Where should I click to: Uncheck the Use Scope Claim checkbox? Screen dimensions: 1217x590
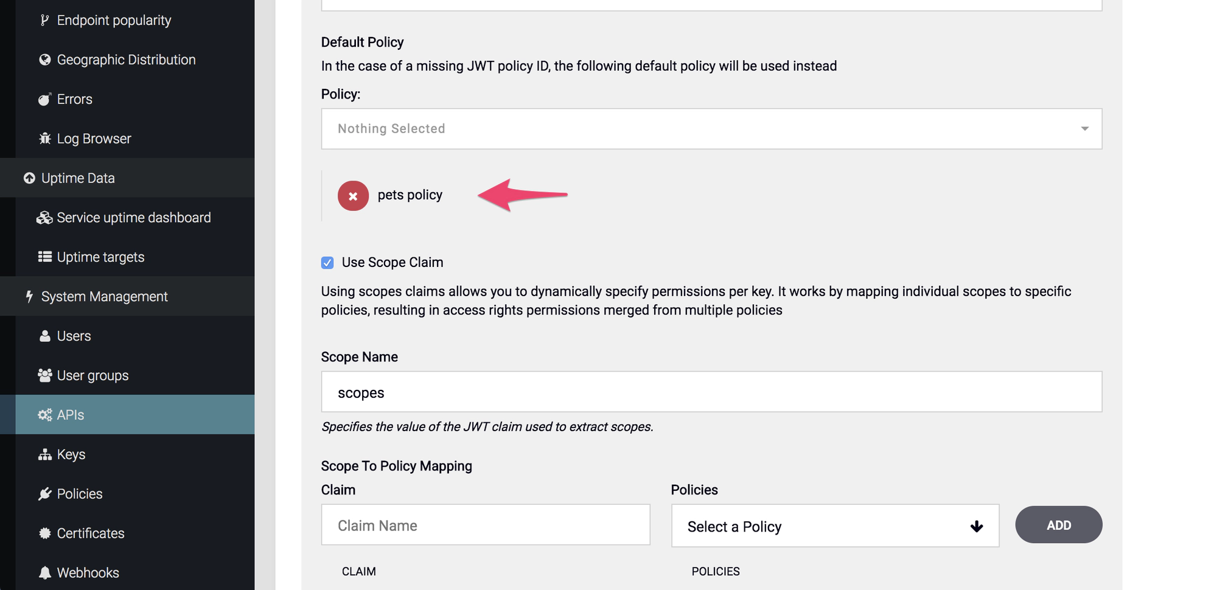[327, 263]
